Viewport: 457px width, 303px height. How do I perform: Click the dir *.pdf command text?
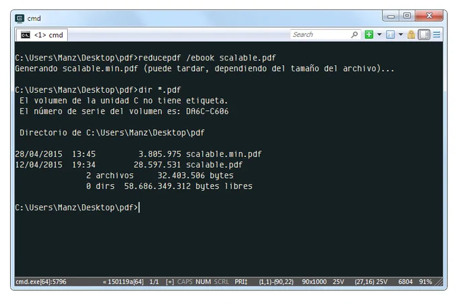point(160,90)
